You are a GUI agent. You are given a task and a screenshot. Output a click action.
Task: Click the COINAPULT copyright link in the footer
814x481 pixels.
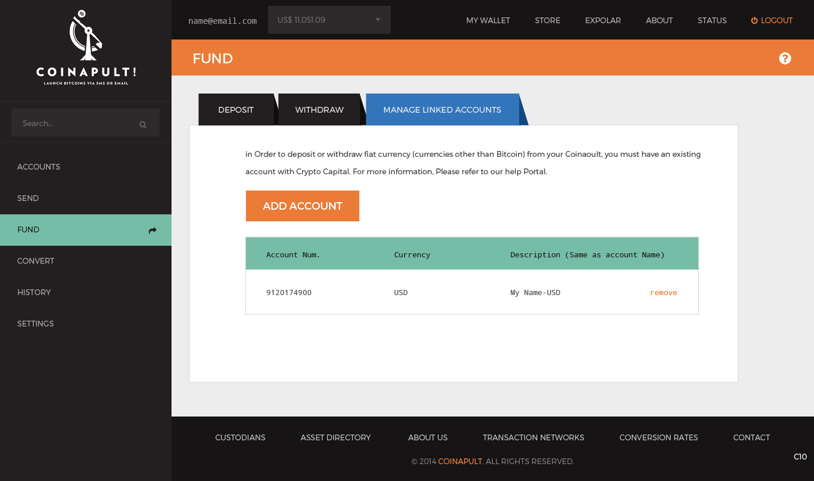pyautogui.click(x=460, y=461)
